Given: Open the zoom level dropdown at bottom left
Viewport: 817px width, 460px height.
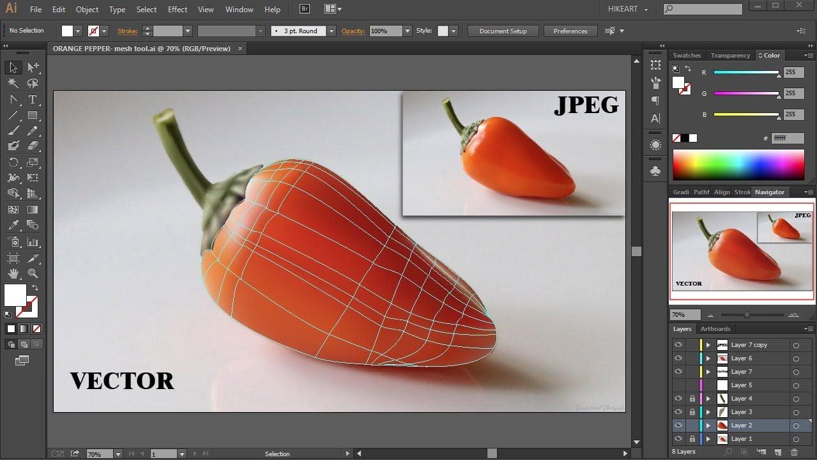Looking at the screenshot, I should [x=118, y=454].
